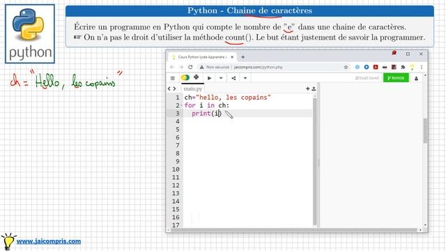
Task: Click the Non sécurisé warning icon
Action: tap(201, 67)
